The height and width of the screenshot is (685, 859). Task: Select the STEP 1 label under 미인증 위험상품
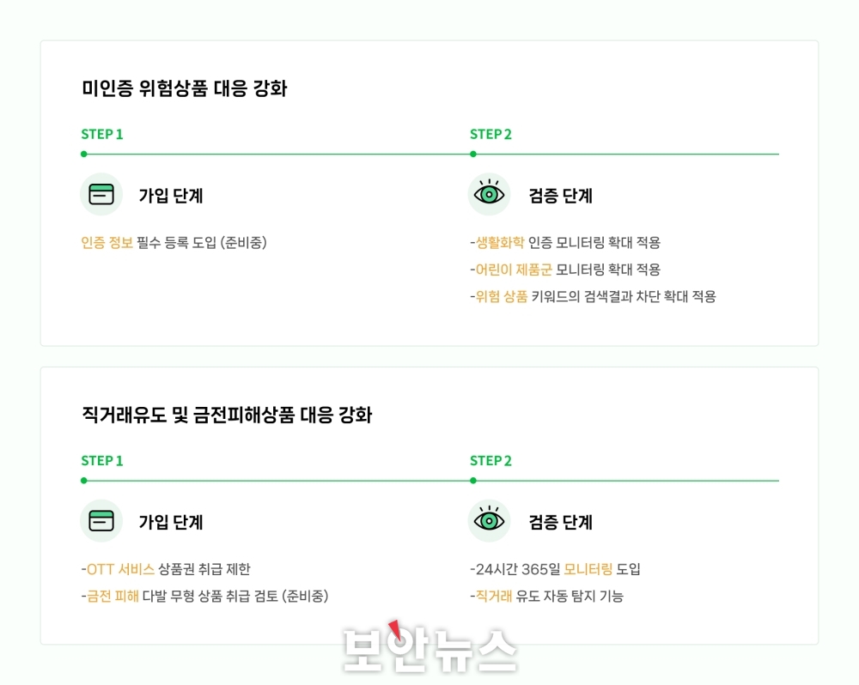coord(102,134)
